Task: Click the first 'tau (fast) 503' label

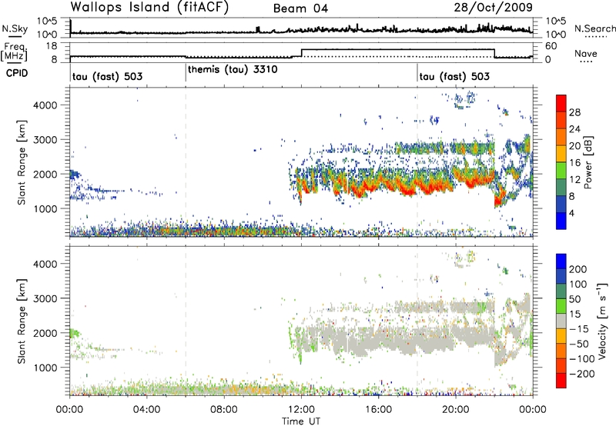Action: coord(107,76)
